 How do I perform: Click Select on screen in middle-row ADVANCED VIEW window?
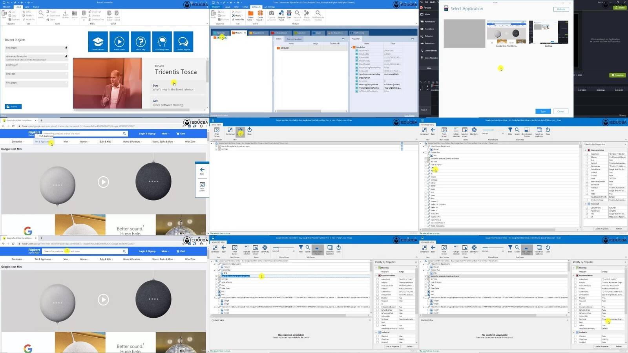point(465,132)
